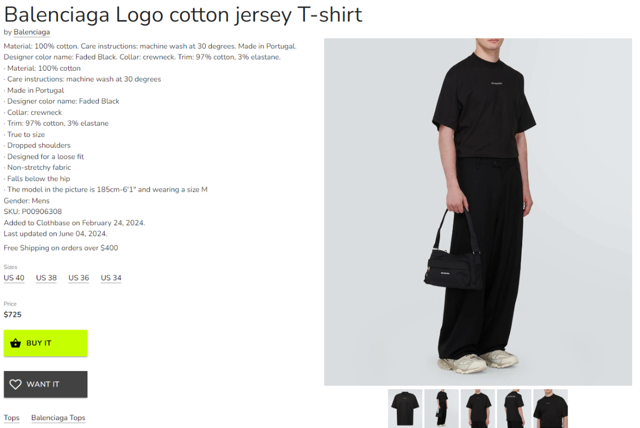Show the back-view logo thumbnail
The height and width of the screenshot is (428, 640).
coord(514,408)
